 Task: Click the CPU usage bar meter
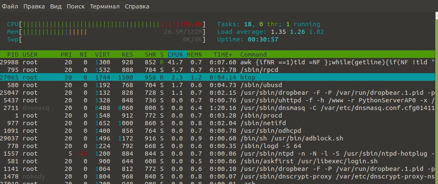coord(106,24)
